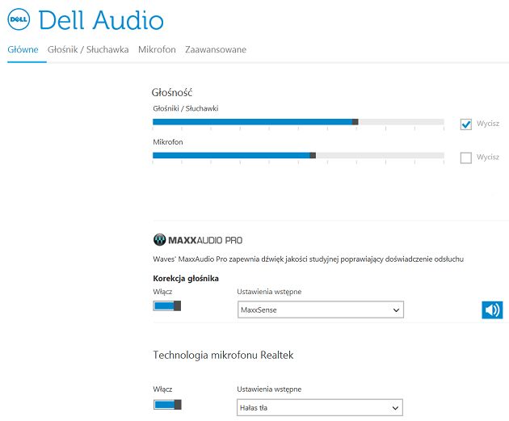Open the Główne tab
509x421 pixels.
point(23,49)
